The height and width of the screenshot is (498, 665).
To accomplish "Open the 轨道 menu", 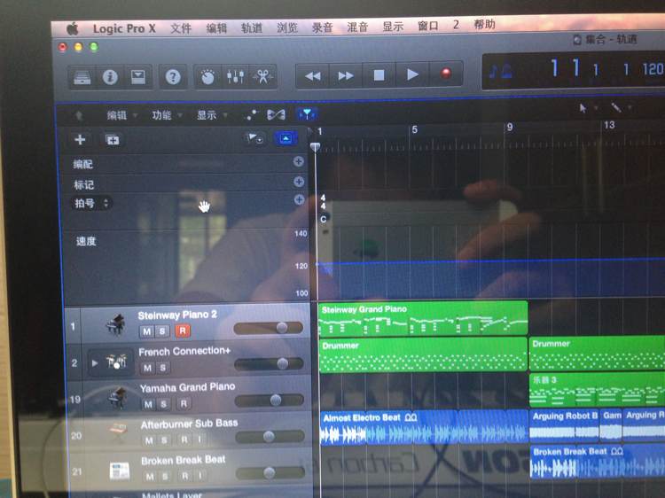I will [252, 27].
